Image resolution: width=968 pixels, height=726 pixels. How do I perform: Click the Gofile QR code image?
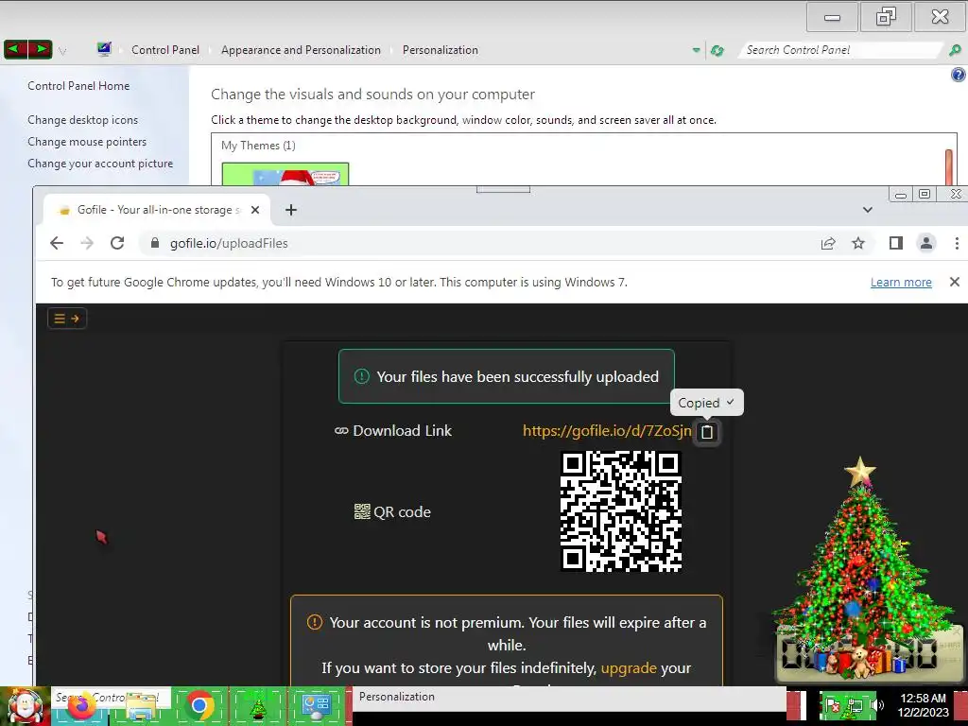621,511
